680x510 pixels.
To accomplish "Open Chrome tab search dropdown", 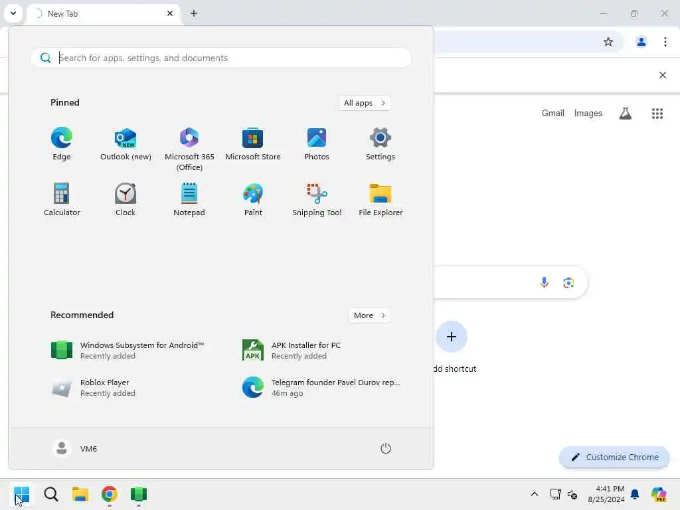I will (13, 13).
